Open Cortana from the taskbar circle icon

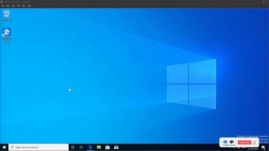(73, 147)
